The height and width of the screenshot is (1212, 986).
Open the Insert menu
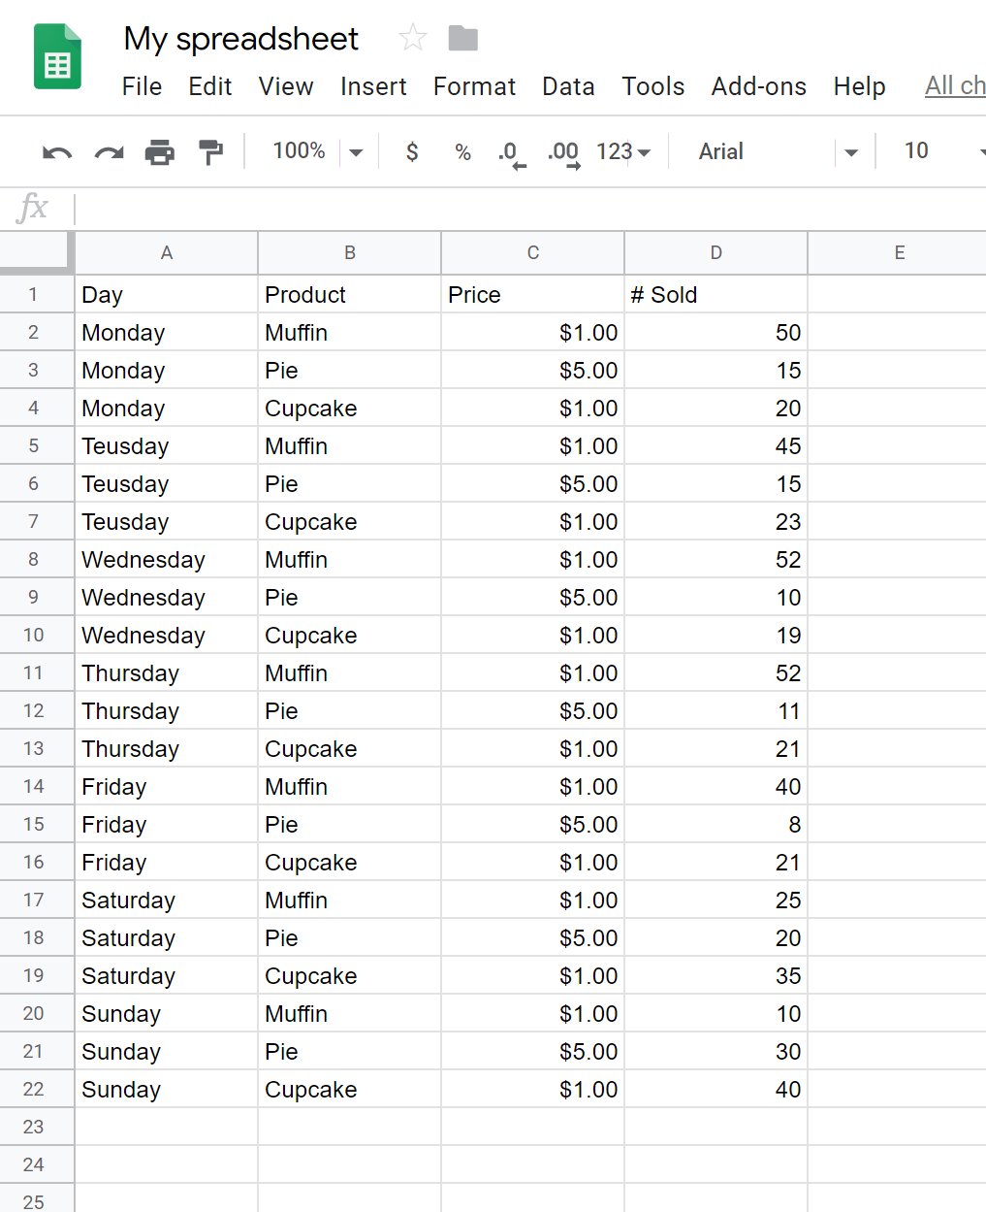pyautogui.click(x=373, y=86)
